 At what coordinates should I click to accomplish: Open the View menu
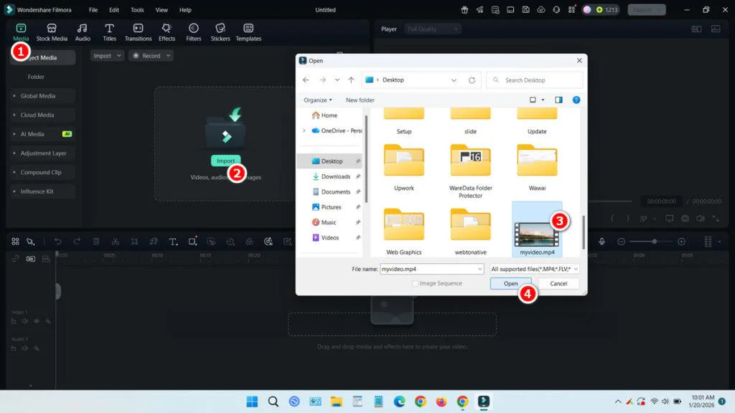161,10
